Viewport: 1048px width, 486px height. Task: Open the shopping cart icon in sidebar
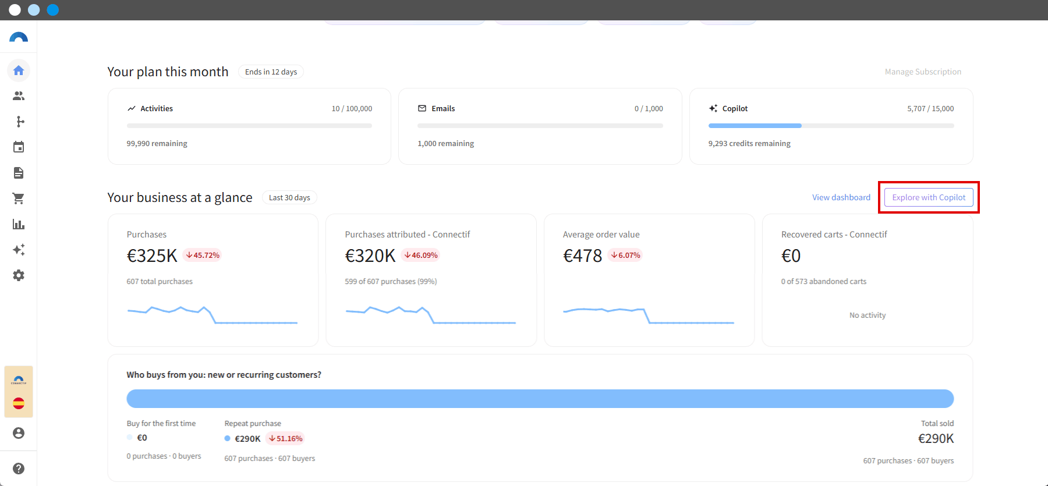[x=19, y=198]
